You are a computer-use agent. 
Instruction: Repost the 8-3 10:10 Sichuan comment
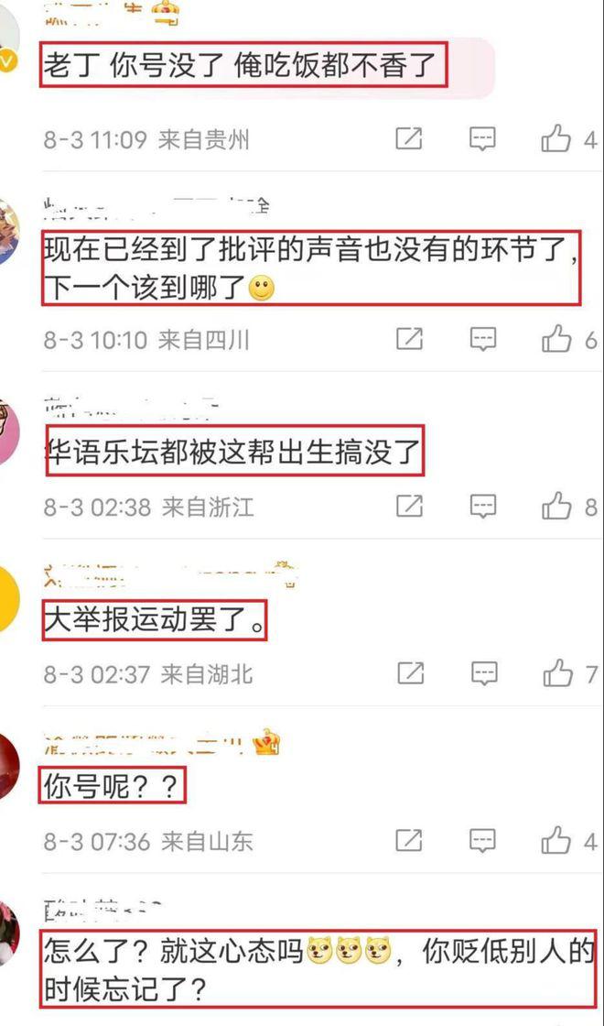coord(410,339)
